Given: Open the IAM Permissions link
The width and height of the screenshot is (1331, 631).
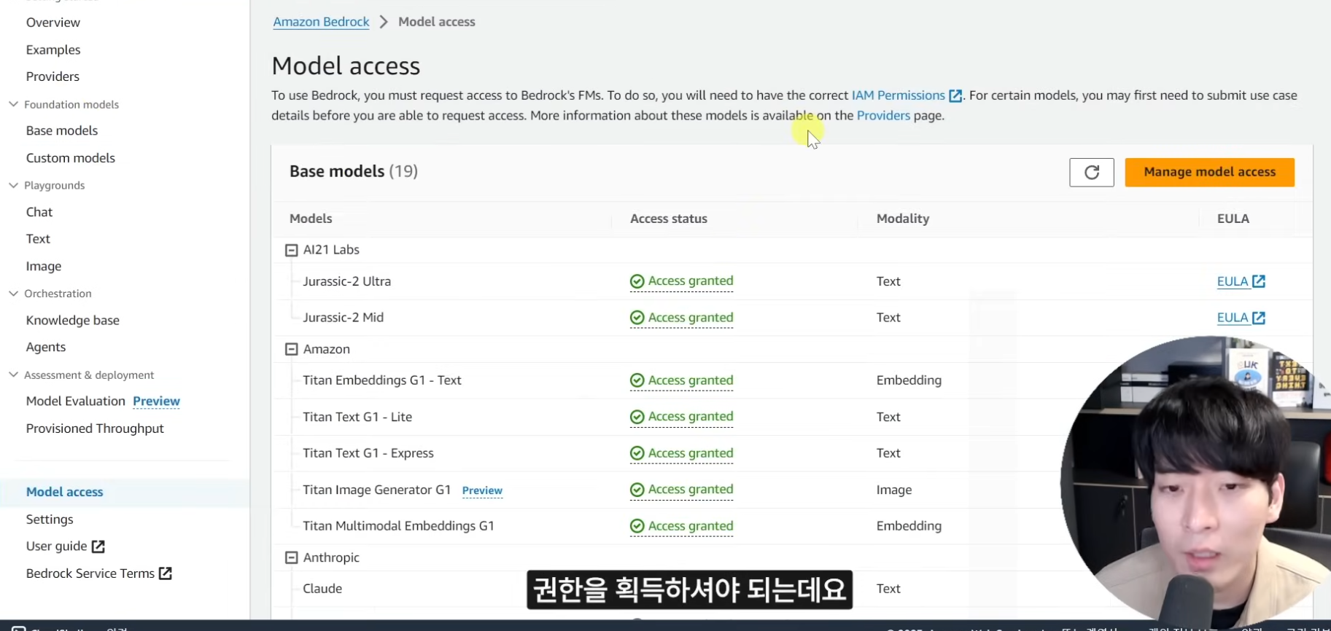Looking at the screenshot, I should point(898,95).
